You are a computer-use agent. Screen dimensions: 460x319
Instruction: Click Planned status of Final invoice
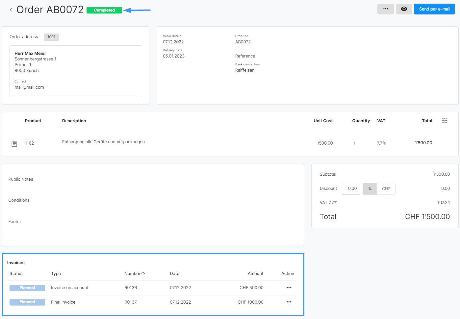27,302
